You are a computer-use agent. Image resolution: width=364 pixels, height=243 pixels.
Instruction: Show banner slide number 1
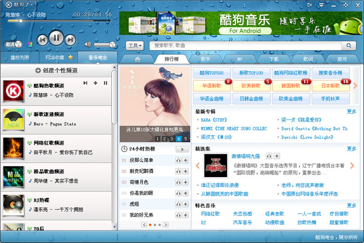(158, 139)
